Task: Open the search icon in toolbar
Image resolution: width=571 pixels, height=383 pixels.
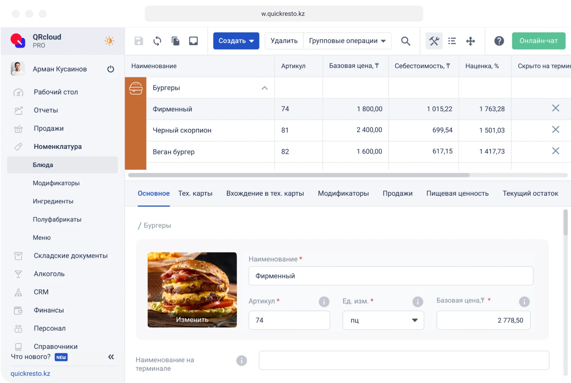Action: pos(406,41)
